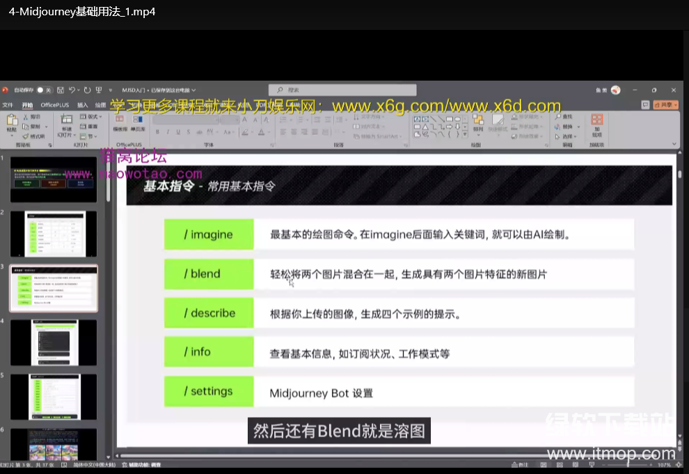Select slide 1 thumbnail

tap(54, 179)
